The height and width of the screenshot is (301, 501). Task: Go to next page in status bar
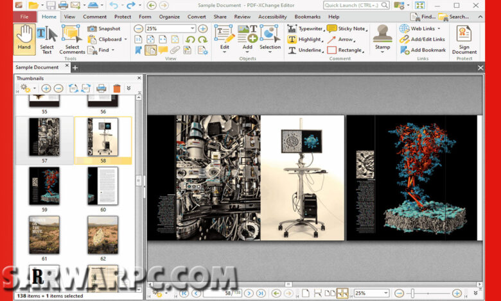click(x=249, y=293)
